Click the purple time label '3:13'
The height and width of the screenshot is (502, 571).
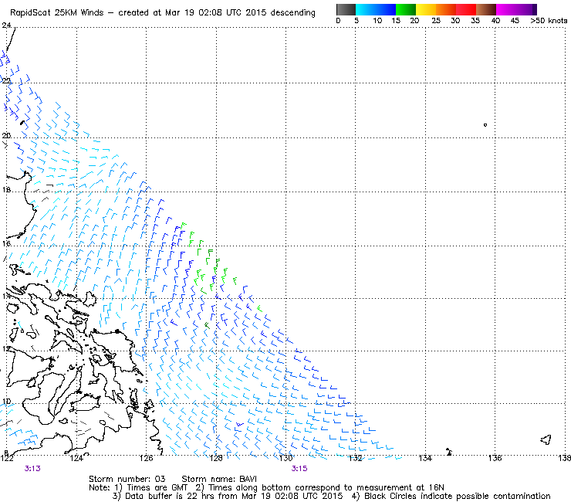pos(32,469)
